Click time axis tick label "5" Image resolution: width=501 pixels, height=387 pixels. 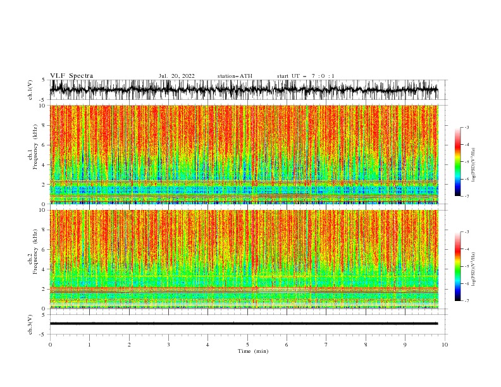[247, 345]
